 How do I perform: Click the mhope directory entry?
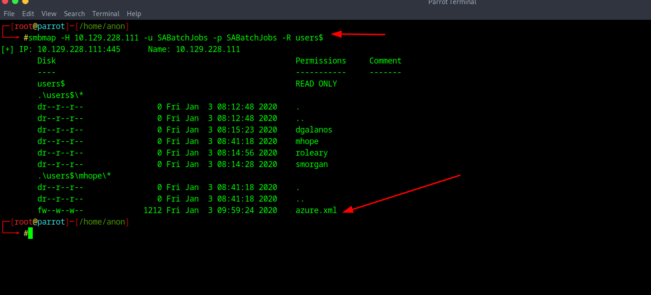[x=307, y=141]
